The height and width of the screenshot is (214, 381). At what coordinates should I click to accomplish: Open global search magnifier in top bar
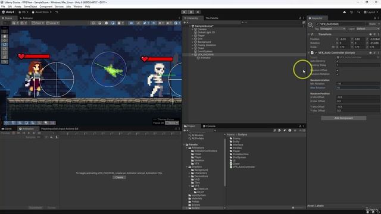pyautogui.click(x=358, y=12)
